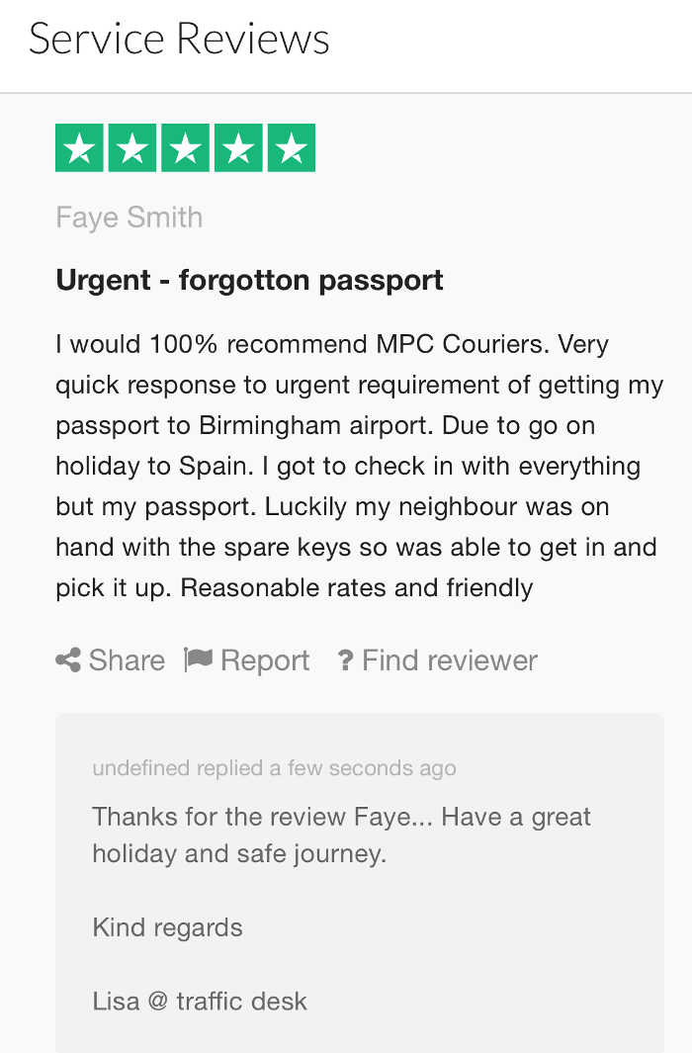Click the reply text thanking Faye
The image size is (692, 1053).
click(341, 818)
